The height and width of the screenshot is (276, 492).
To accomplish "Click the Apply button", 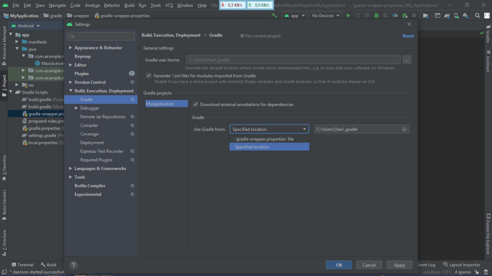I will (x=399, y=265).
